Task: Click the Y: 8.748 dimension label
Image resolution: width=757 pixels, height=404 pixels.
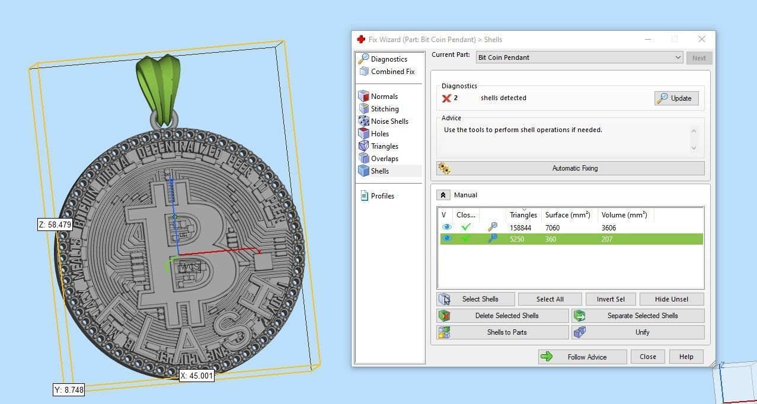Action: point(69,390)
